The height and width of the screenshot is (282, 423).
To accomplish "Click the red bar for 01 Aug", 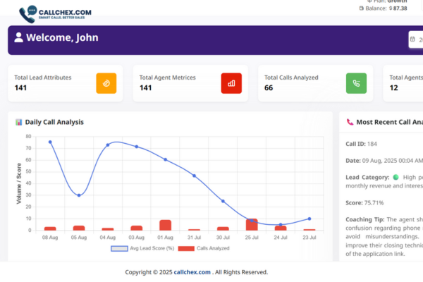I will [165, 225].
